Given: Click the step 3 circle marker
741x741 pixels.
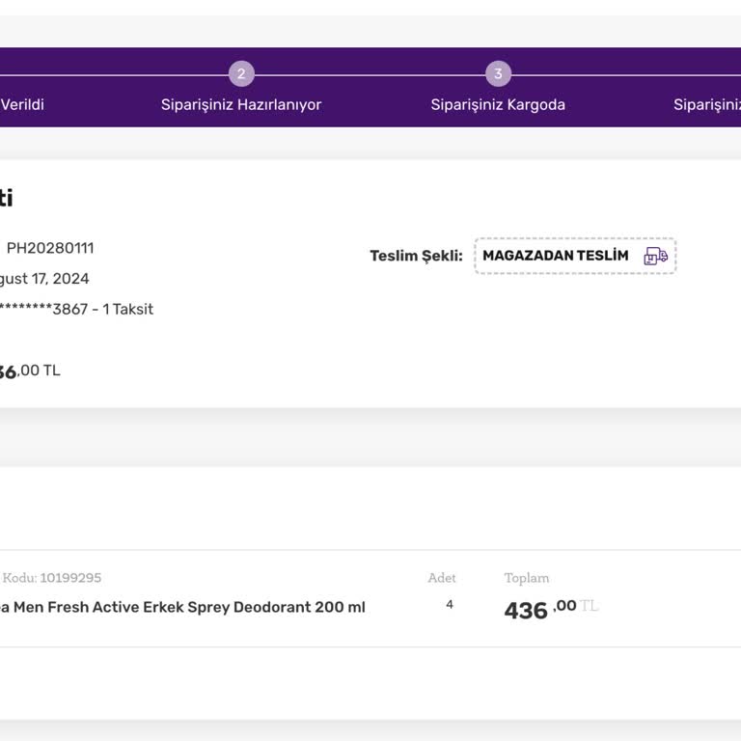Looking at the screenshot, I should coord(498,73).
